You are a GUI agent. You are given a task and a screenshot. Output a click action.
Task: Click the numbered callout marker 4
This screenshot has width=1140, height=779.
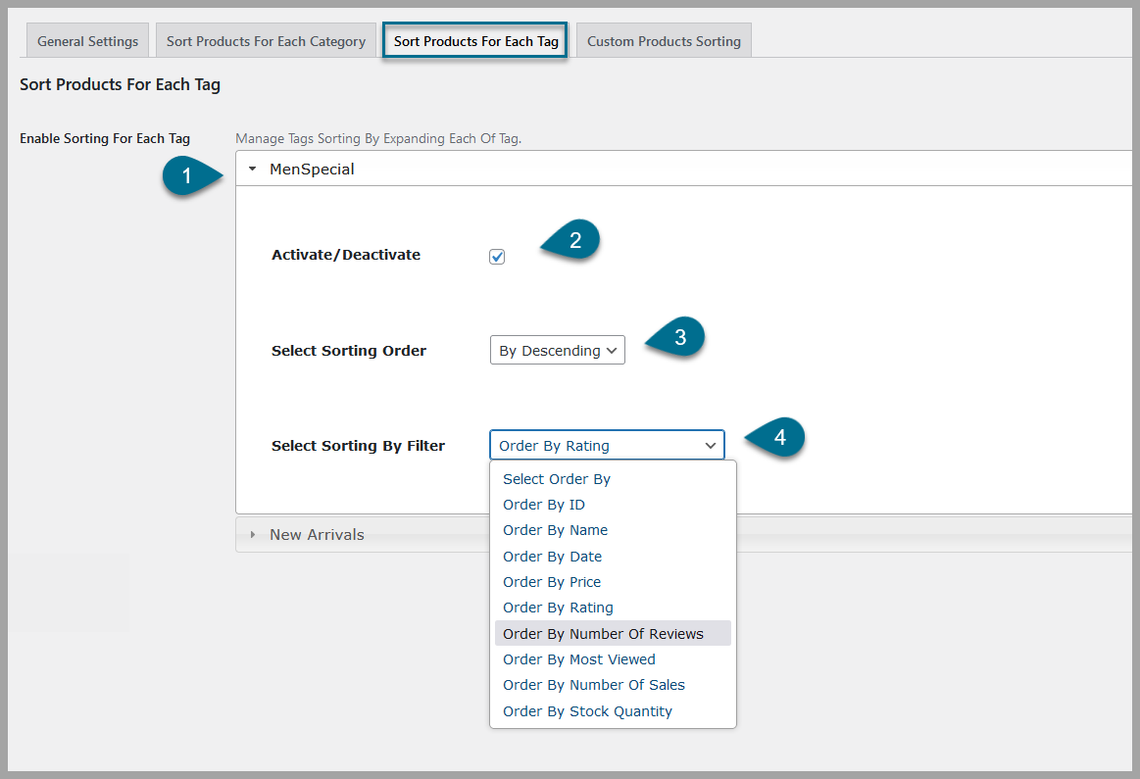pos(780,437)
